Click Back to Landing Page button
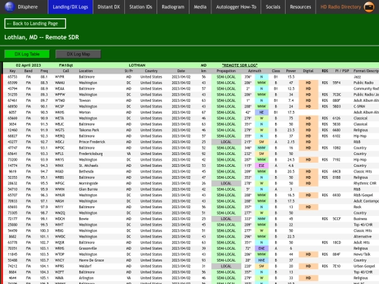Screen dimensions: 379x284 pyautogui.click(x=35, y=23)
